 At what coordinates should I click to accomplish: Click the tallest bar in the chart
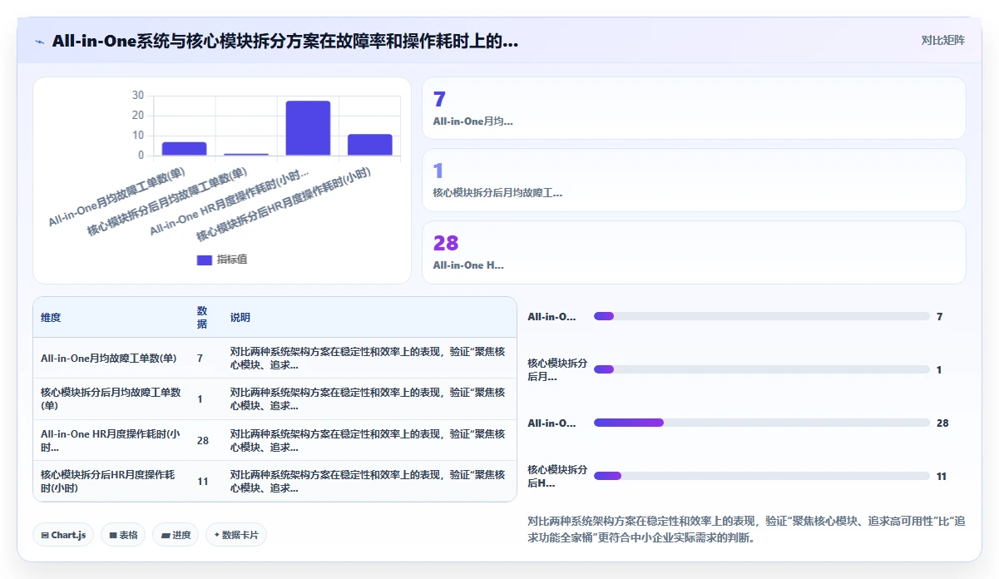click(308, 128)
